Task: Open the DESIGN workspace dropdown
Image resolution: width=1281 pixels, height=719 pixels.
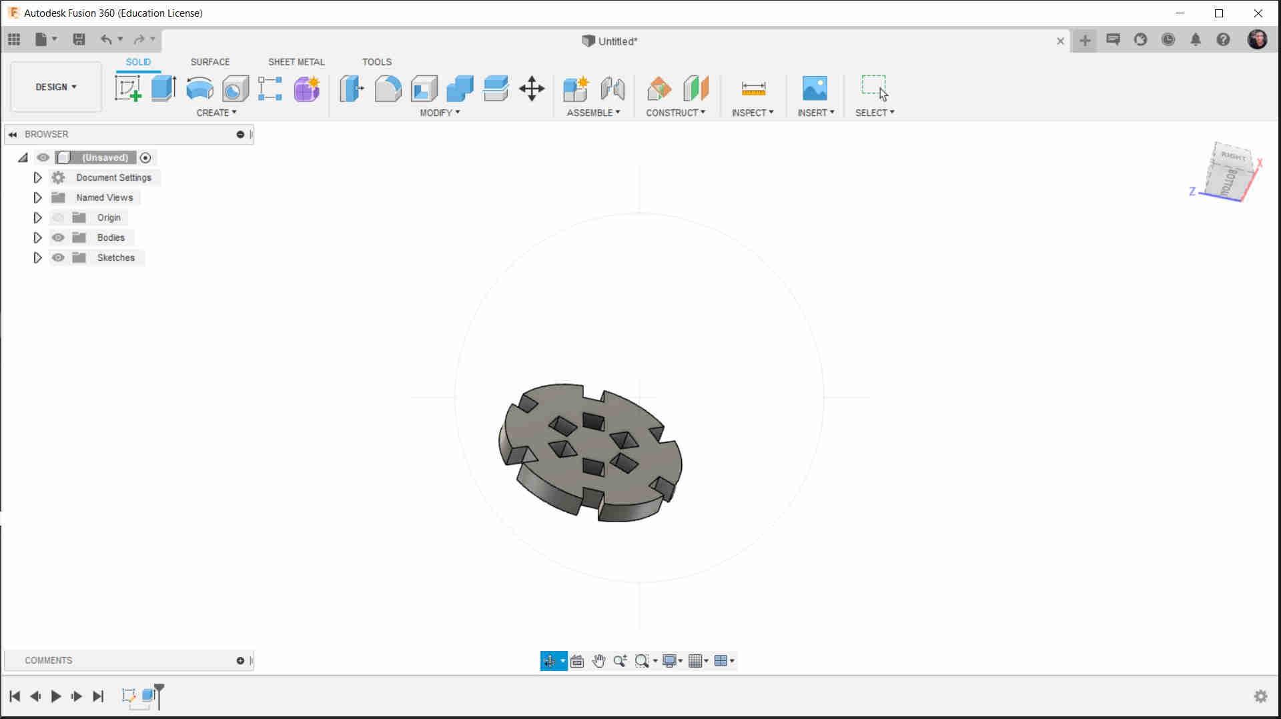Action: click(x=56, y=87)
